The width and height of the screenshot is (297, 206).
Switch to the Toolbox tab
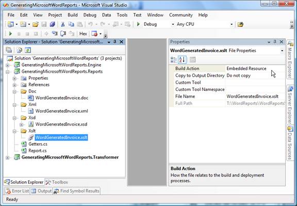pyautogui.click(x=57, y=182)
